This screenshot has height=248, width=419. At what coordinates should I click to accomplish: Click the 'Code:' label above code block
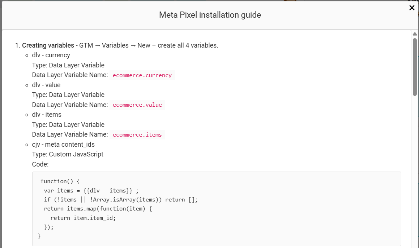40,164
